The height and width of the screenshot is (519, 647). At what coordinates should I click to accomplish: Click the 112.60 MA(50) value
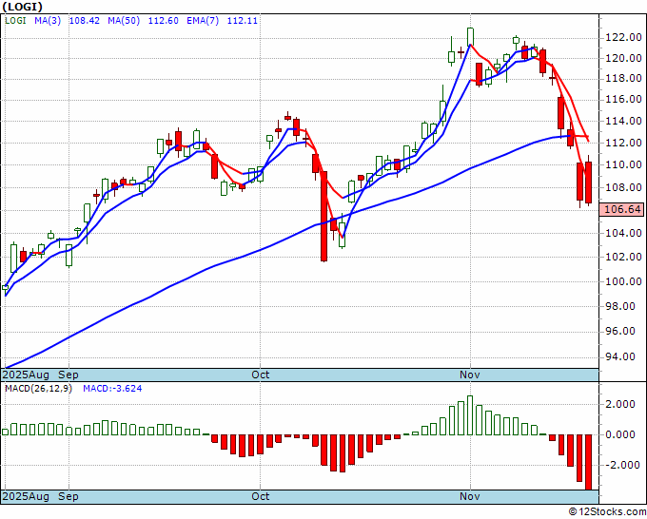coord(164,21)
